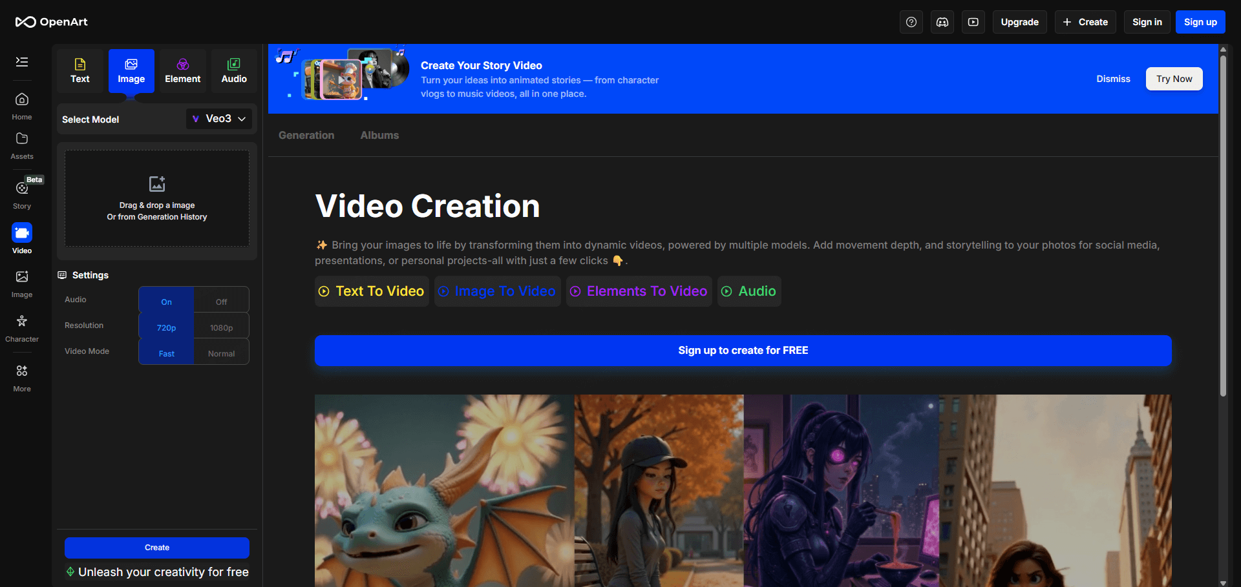Click the image upload icon
The height and width of the screenshot is (587, 1241).
[157, 184]
